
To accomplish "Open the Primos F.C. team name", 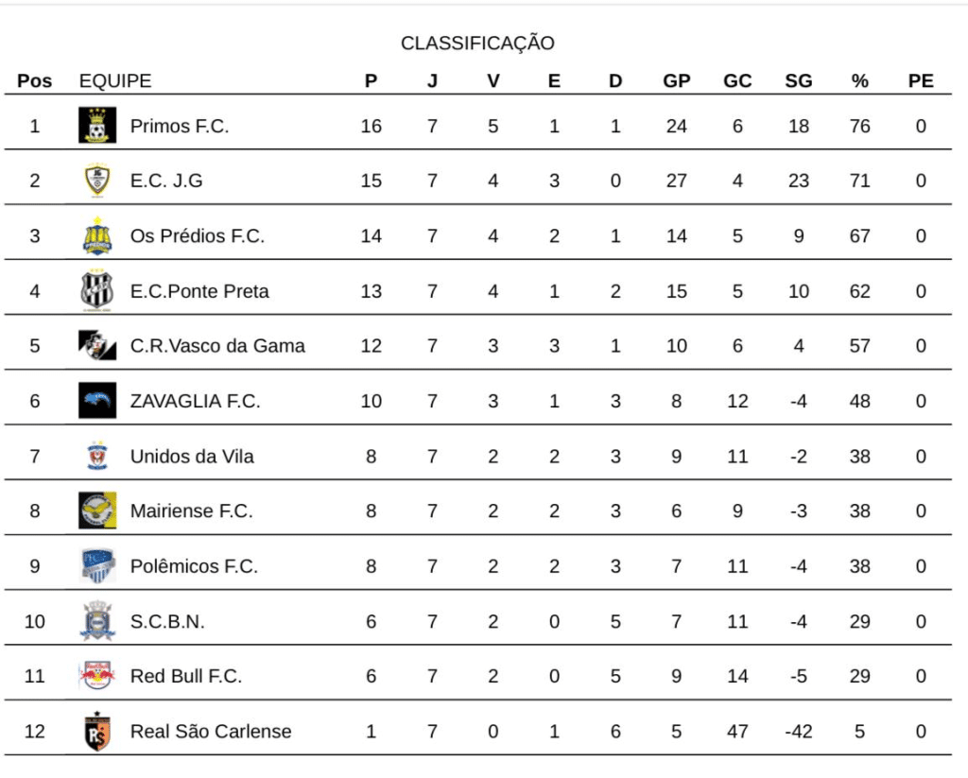I will [x=180, y=126].
